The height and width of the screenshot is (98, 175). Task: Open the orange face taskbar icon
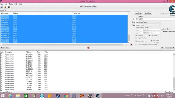point(82,96)
